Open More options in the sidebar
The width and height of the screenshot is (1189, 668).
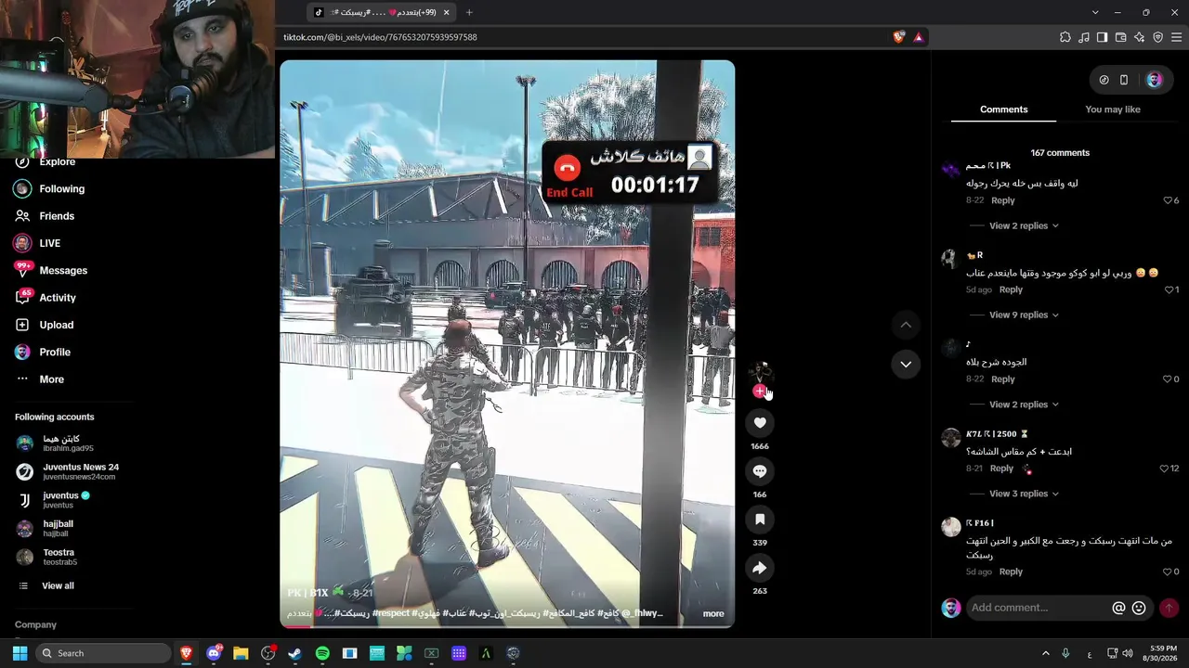tap(51, 379)
